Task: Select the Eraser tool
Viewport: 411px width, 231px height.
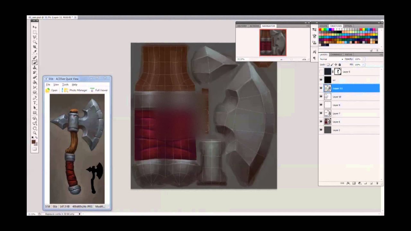Action: [35, 77]
